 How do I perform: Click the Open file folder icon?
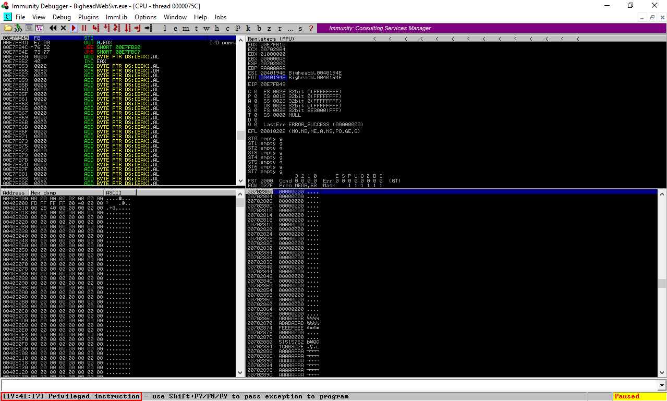click(x=8, y=28)
